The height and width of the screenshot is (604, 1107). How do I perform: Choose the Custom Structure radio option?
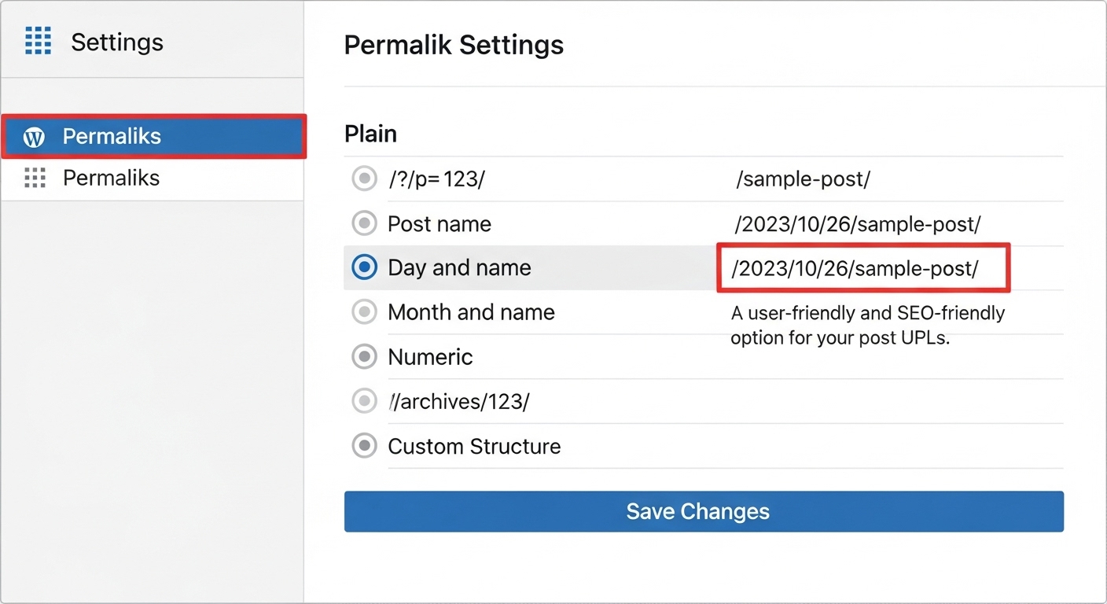click(x=363, y=447)
